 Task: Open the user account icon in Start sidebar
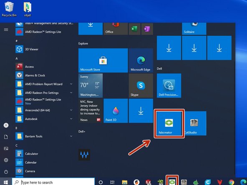6,125
